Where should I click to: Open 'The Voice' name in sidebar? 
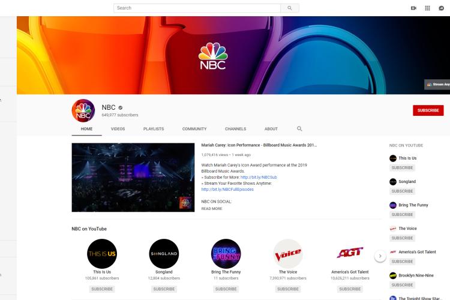(407, 229)
